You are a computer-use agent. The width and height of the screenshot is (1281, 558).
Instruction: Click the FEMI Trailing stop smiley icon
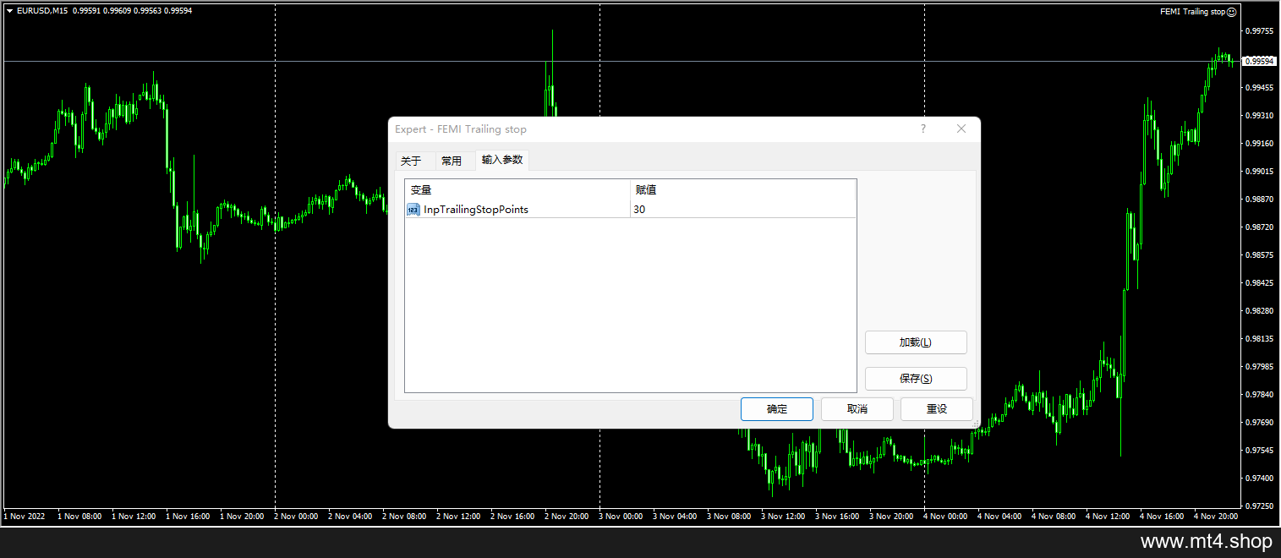tap(1231, 12)
